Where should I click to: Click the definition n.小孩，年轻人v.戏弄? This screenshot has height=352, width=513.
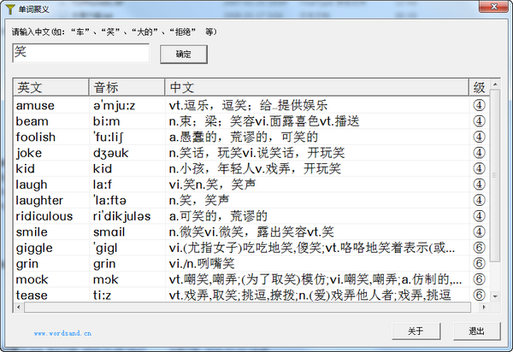pos(255,168)
